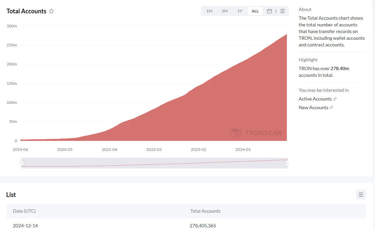Screen dimensions: 375x229
Task: Click the 278,405,365 accounts value
Action: (203, 225)
